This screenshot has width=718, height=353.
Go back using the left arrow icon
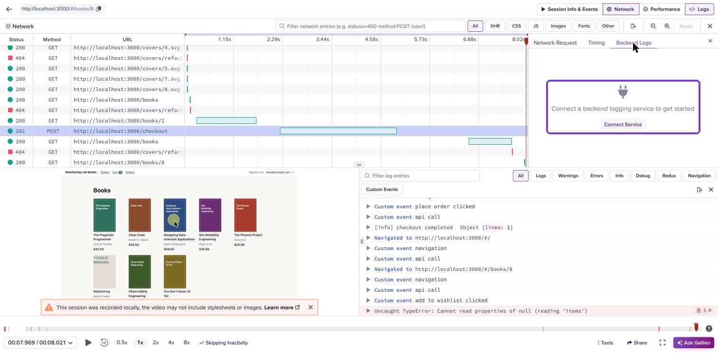(x=9, y=9)
